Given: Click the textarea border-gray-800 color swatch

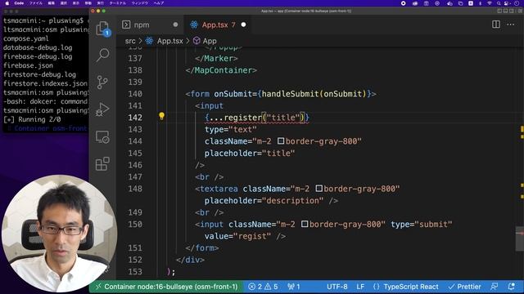Looking at the screenshot, I should (318, 189).
